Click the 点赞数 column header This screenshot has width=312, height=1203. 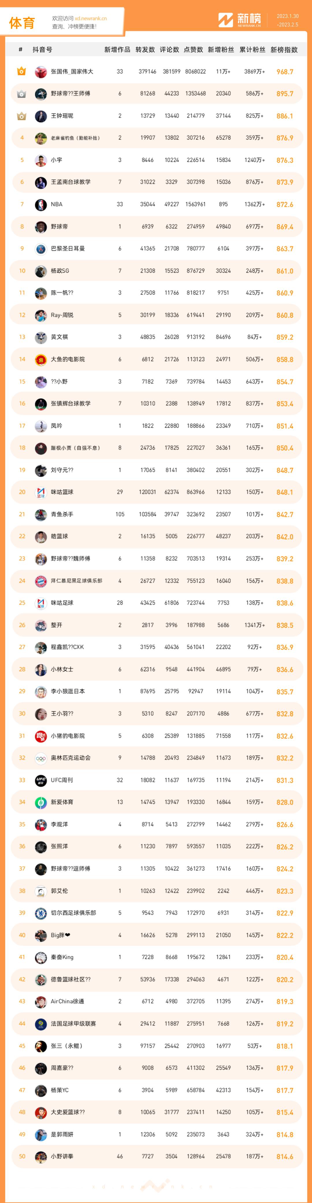[194, 49]
